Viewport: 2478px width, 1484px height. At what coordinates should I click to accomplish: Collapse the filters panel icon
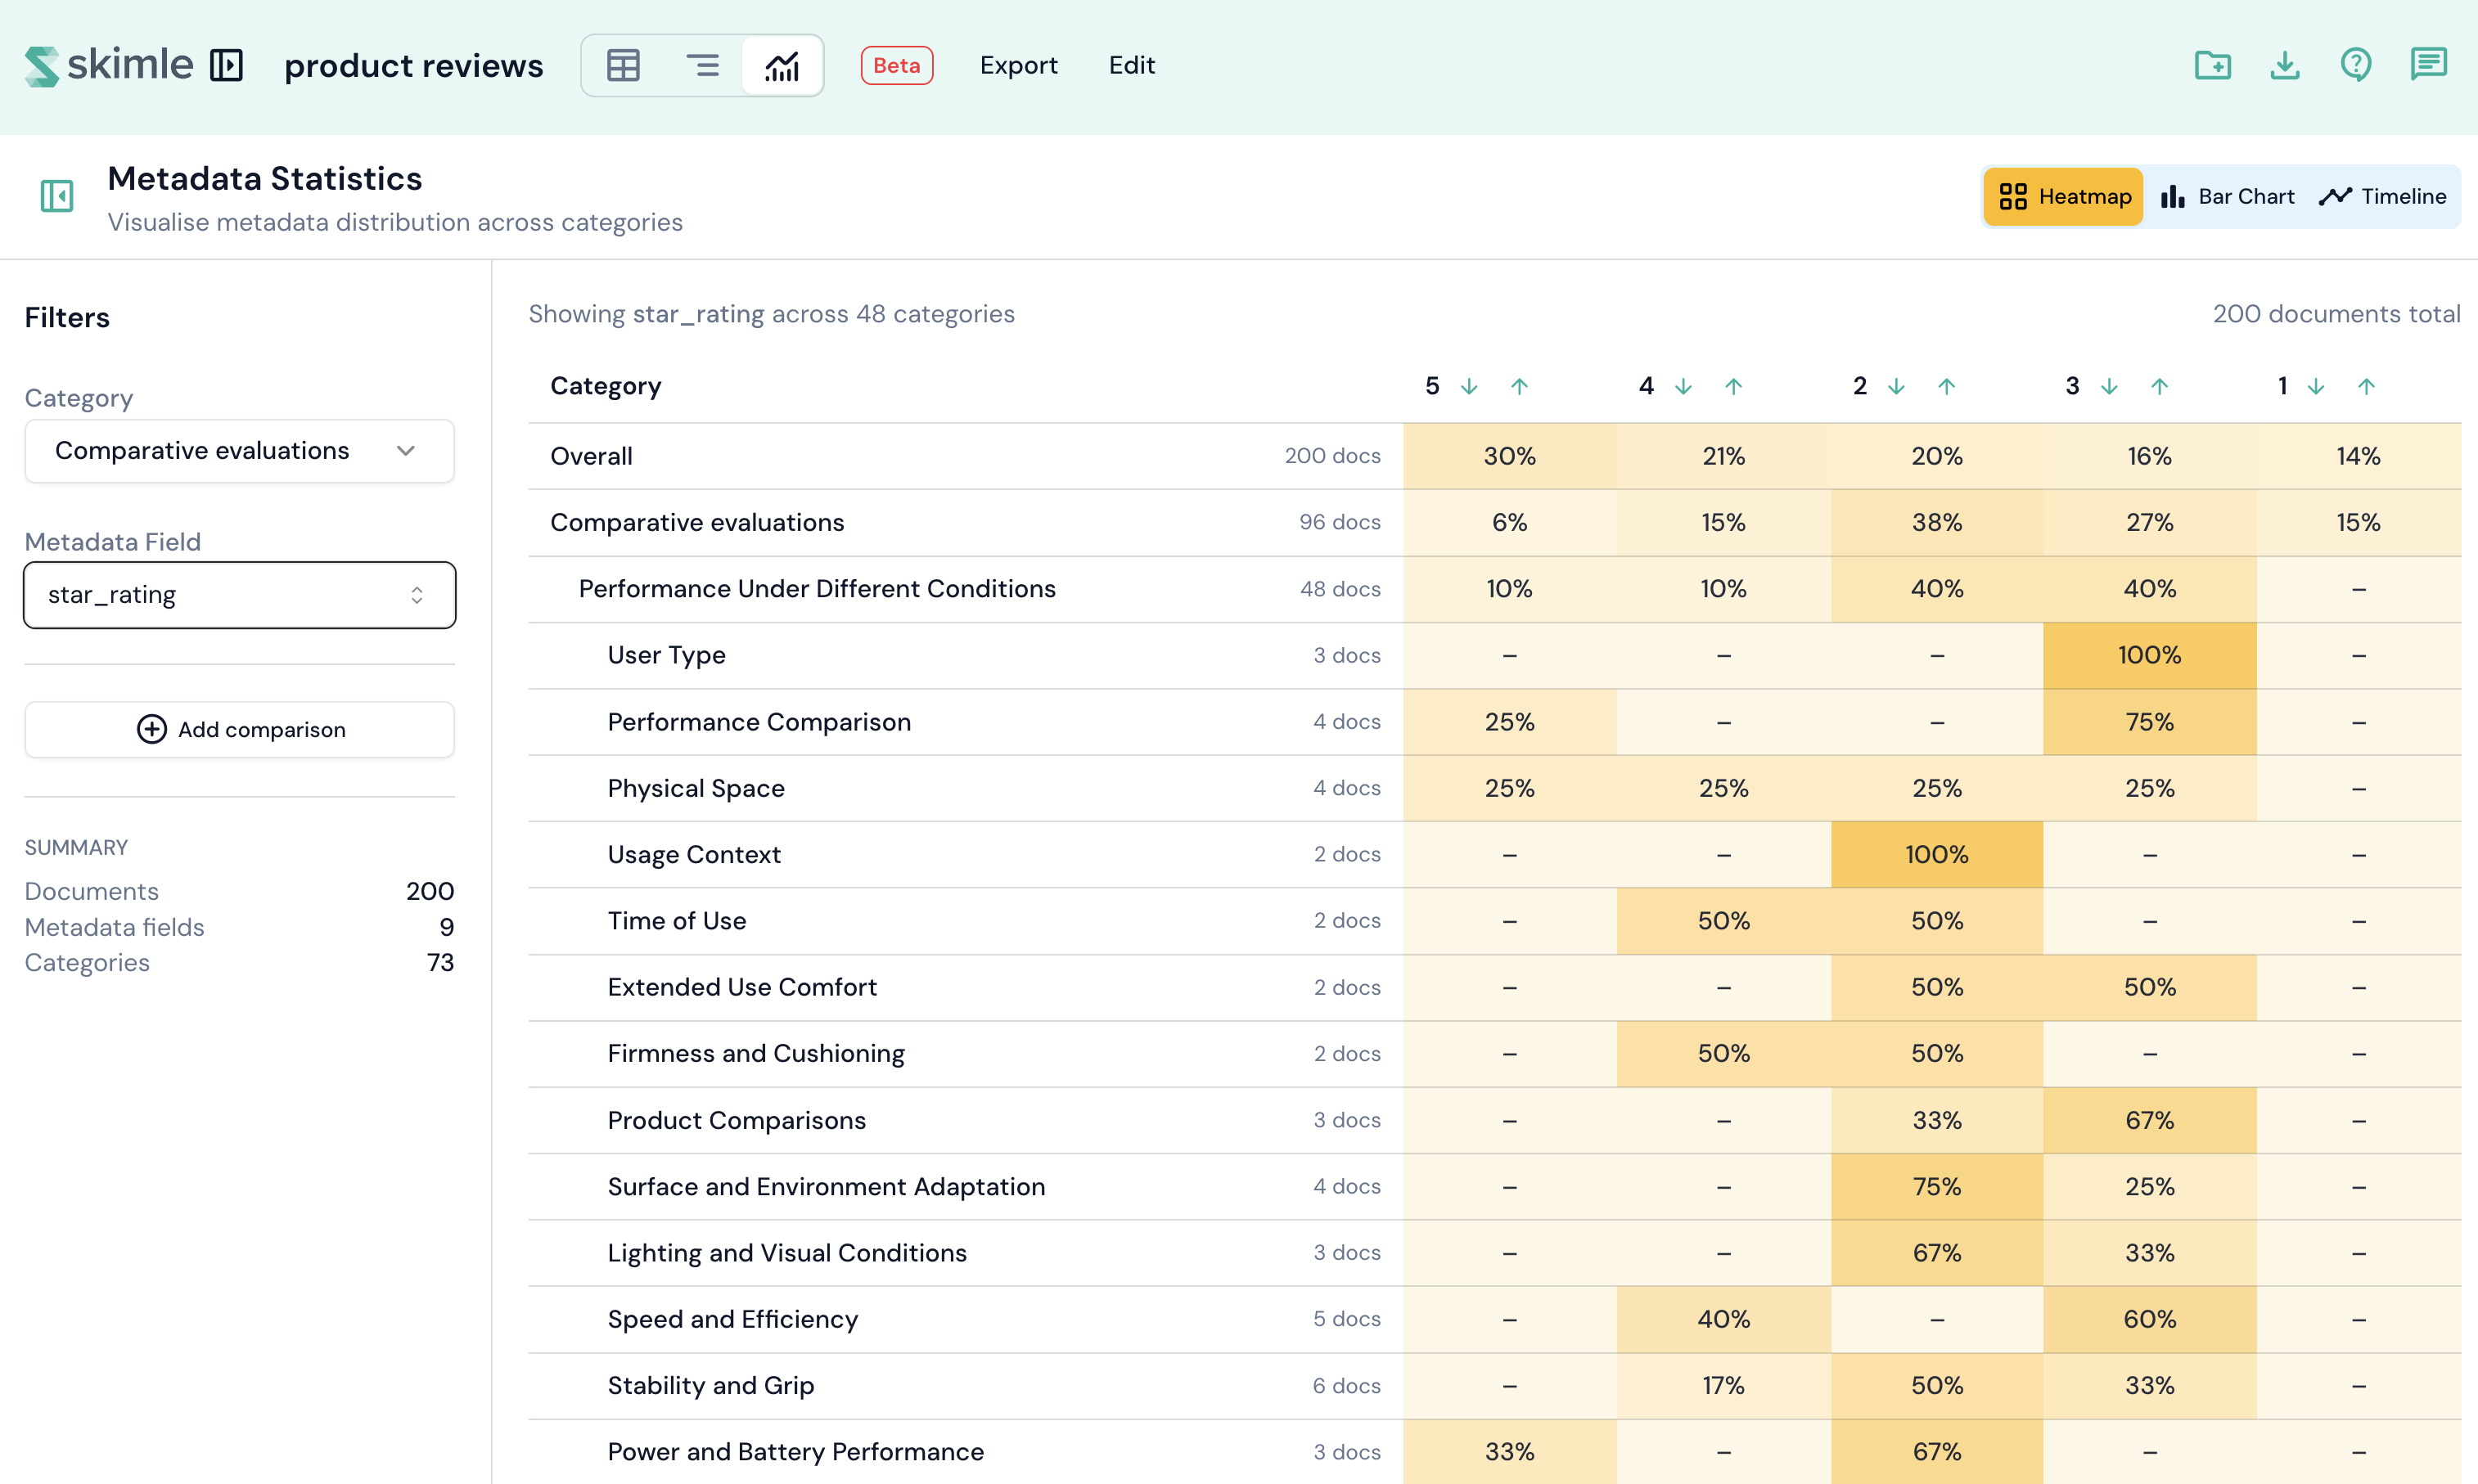(x=57, y=196)
